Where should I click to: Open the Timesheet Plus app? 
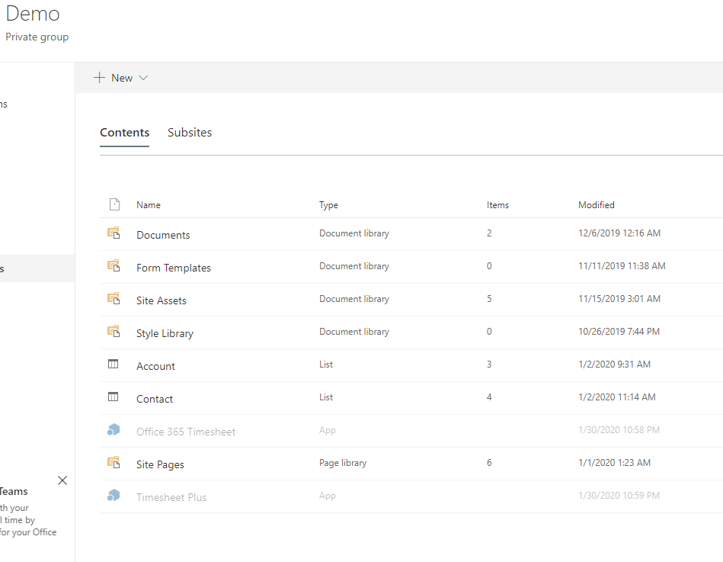pyautogui.click(x=171, y=497)
